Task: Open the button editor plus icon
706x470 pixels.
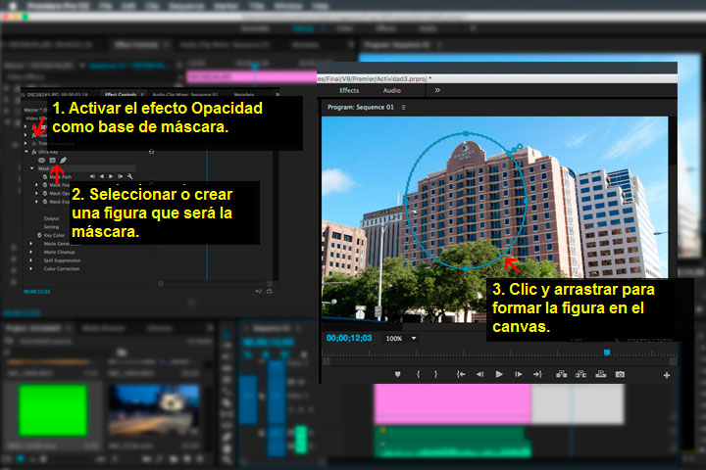Action: [667, 375]
